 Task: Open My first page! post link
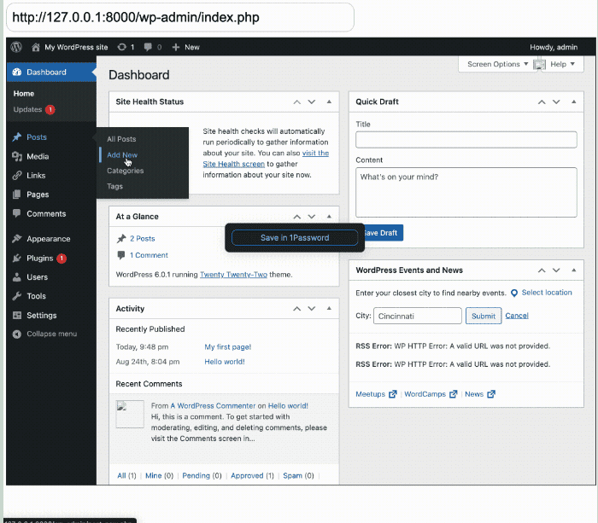click(x=228, y=347)
